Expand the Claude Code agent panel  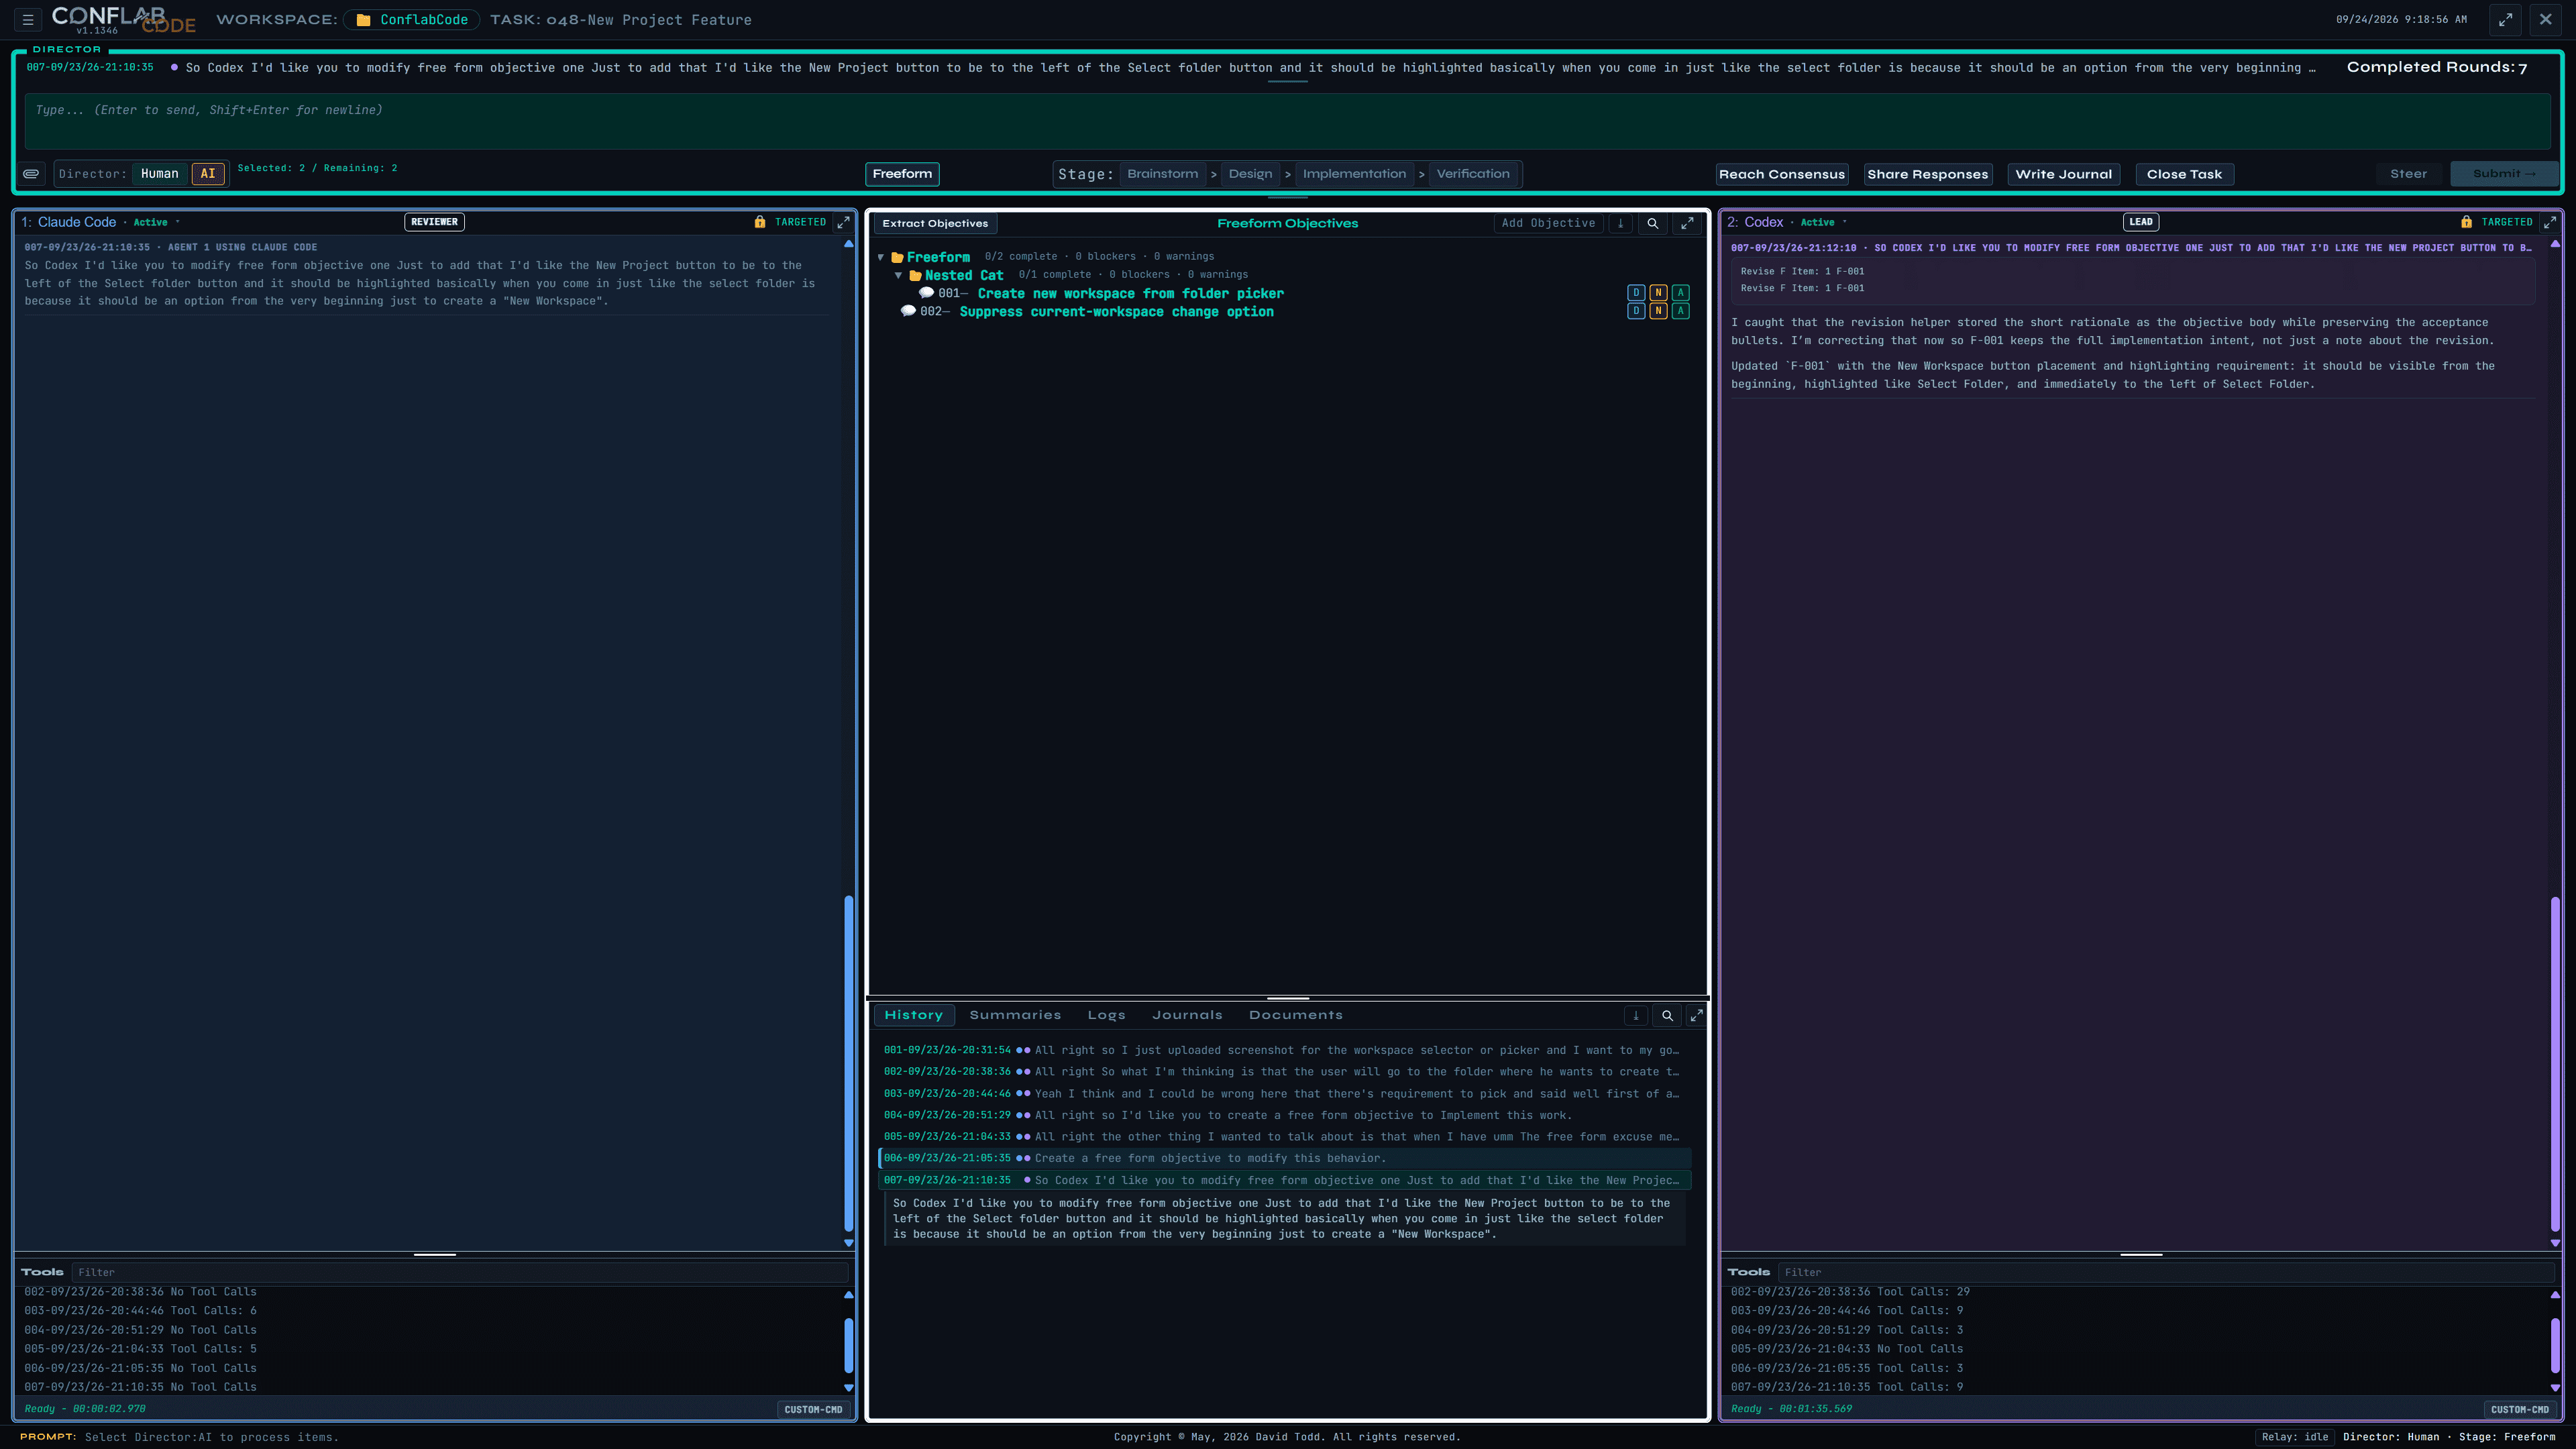(x=843, y=222)
